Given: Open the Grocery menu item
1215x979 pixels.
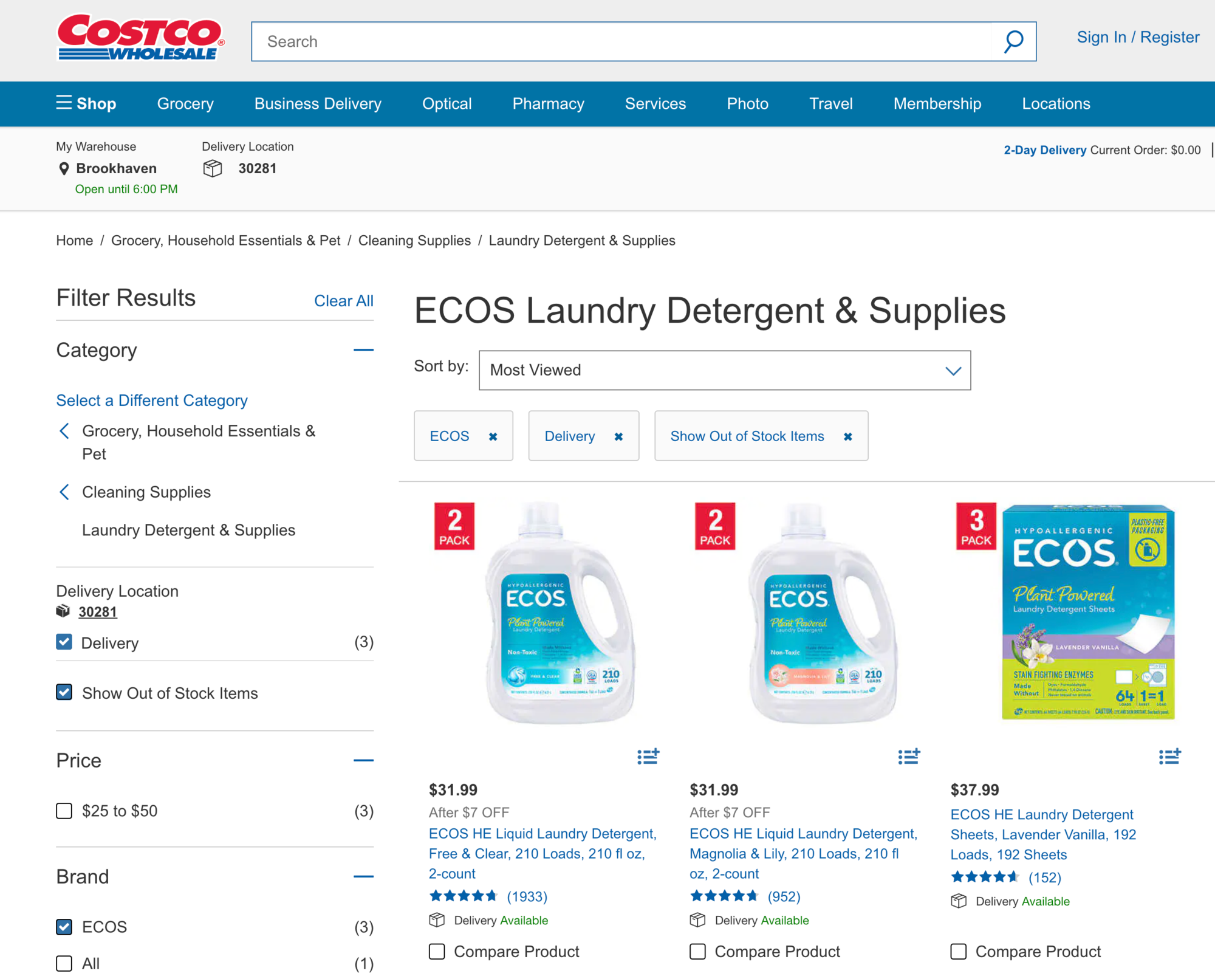Looking at the screenshot, I should (185, 103).
